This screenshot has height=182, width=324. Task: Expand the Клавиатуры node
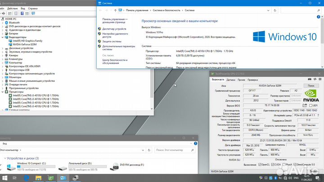tap(3, 59)
